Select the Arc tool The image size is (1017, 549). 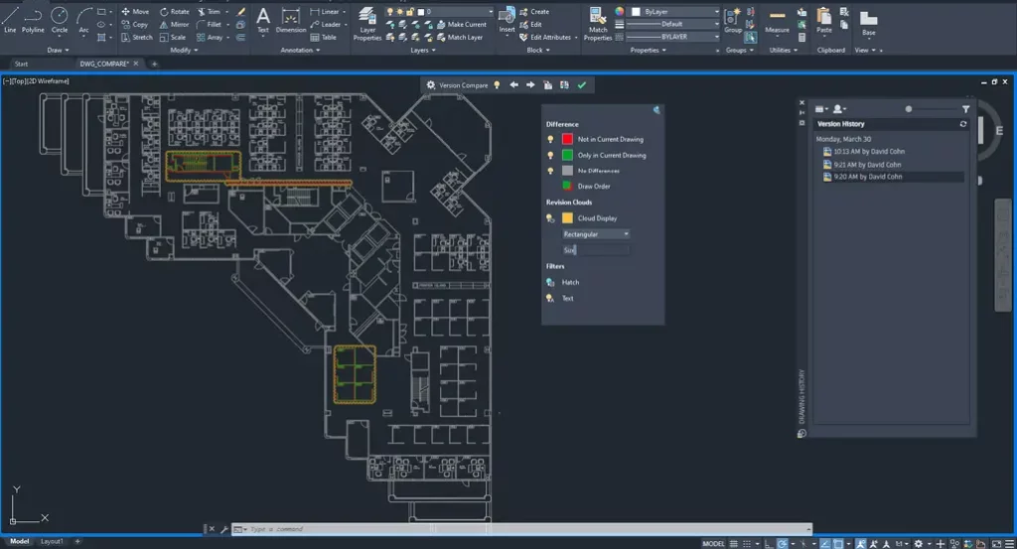pyautogui.click(x=83, y=20)
